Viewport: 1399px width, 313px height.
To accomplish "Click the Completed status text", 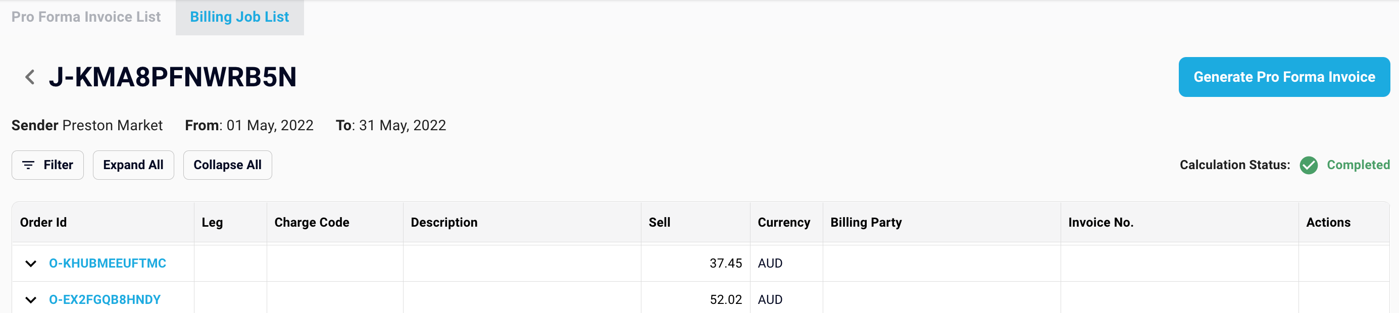I will [1358, 165].
